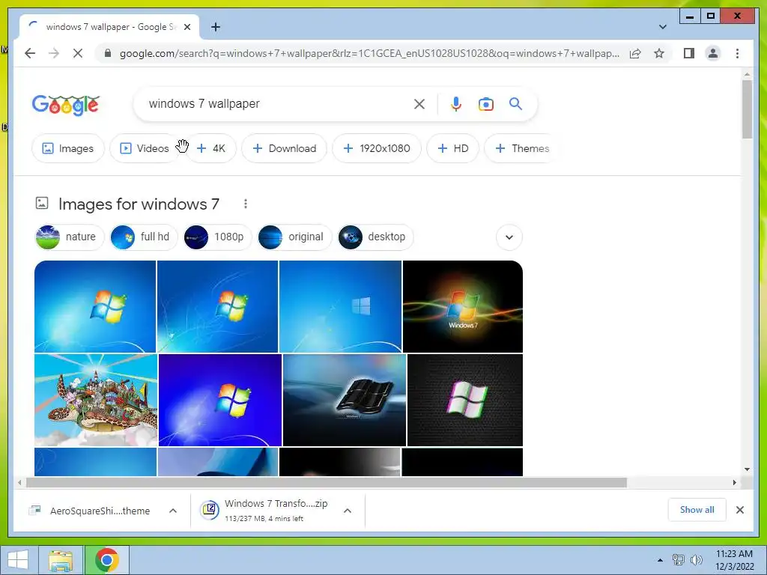Screen dimensions: 767x575
Task: Click the forward navigation arrow
Action: coord(54,53)
